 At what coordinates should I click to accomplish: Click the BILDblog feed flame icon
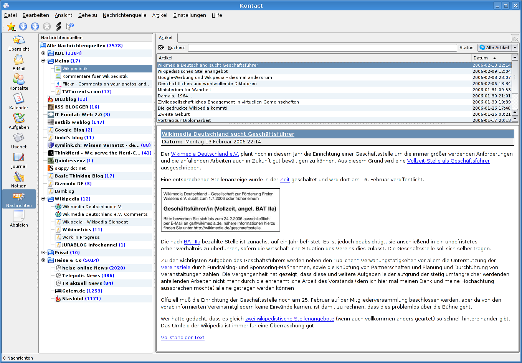(51, 99)
